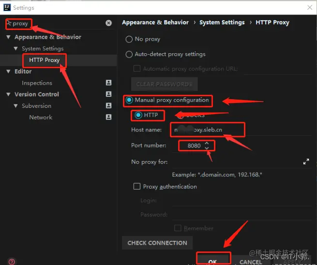Expand the No proxy for field
Viewport: 317px width, 265px height.
pyautogui.click(x=306, y=162)
